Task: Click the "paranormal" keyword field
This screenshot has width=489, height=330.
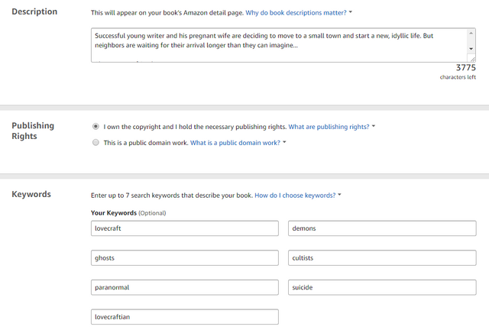Action: (184, 288)
